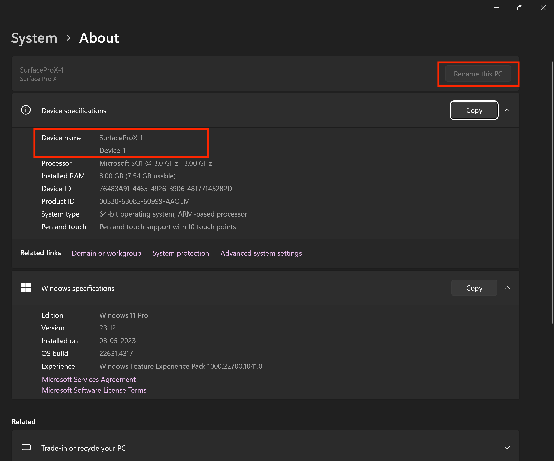The height and width of the screenshot is (461, 554).
Task: Minimize the Settings window
Action: pos(497,8)
